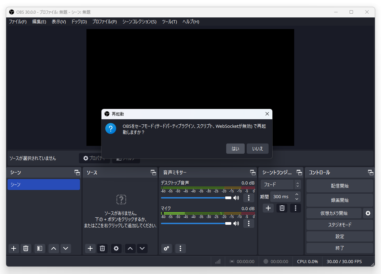Open the ツール(T) menu
Screen dimensions: 381x274
coord(169,22)
